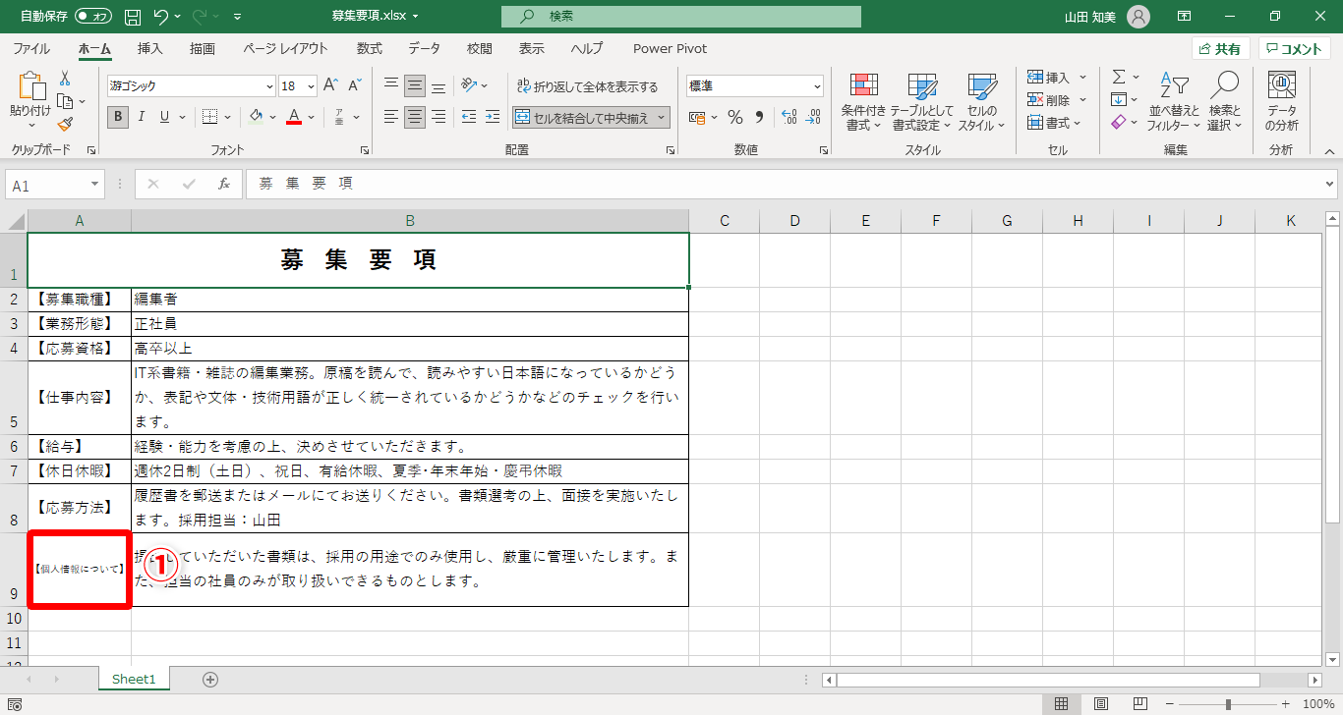Click the Save icon in the title bar
Screen dimensions: 1343x715
[x=134, y=17]
